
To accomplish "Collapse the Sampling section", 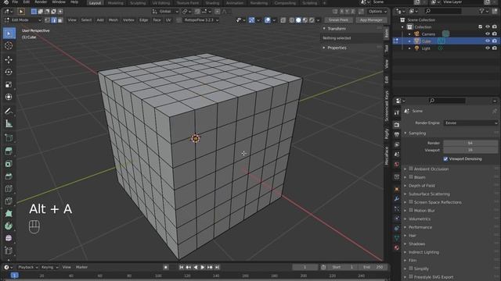I will coord(417,133).
